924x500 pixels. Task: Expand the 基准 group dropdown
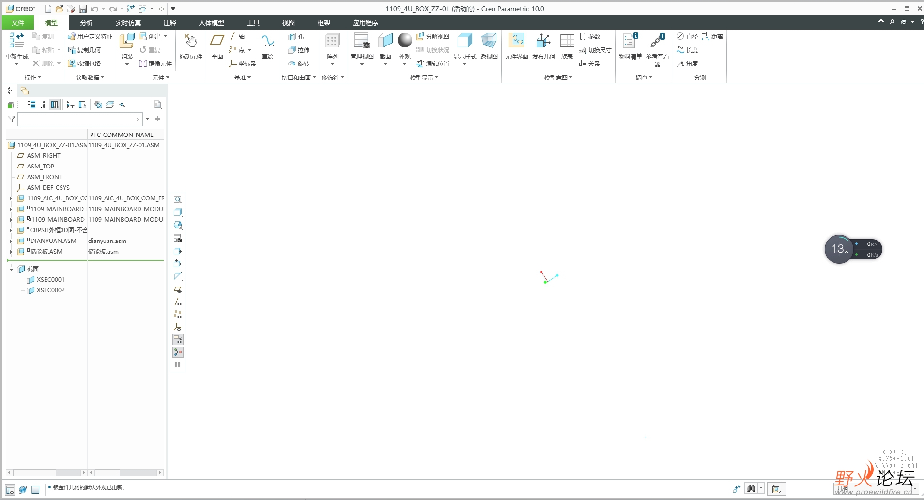[x=242, y=77]
